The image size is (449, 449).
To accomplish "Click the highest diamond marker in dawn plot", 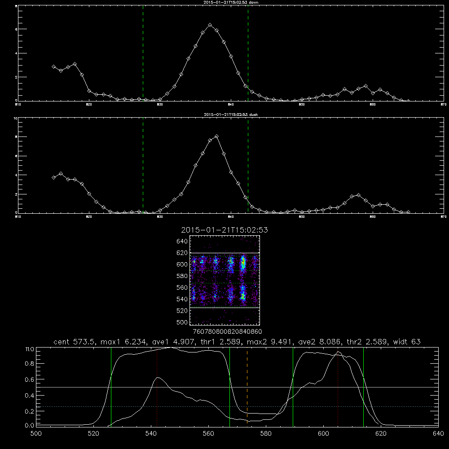I will click(210, 25).
